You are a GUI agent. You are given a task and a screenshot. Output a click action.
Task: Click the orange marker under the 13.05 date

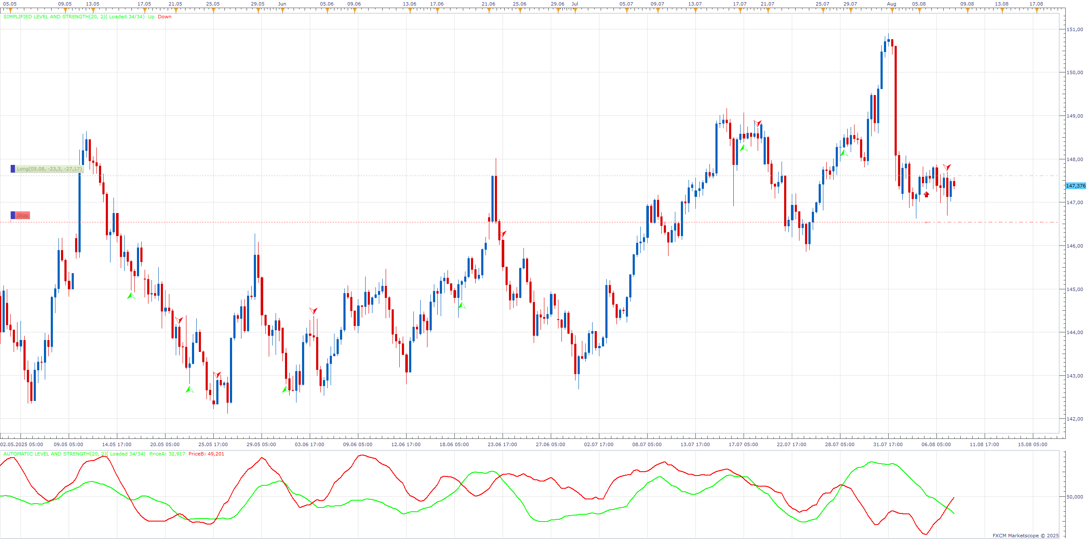[93, 10]
